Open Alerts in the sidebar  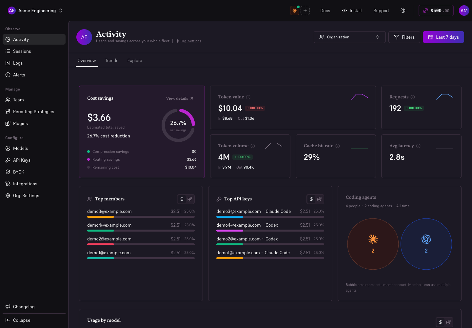(x=34, y=75)
